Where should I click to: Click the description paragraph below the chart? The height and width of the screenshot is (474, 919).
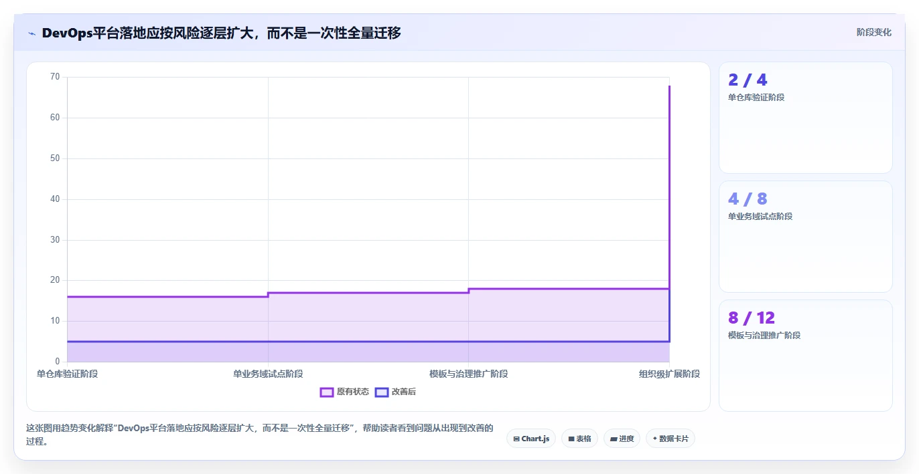(260, 435)
